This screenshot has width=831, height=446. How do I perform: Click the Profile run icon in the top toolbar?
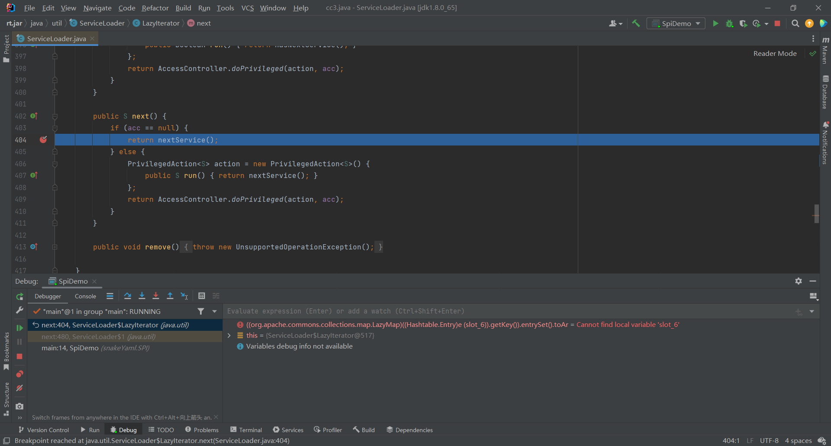[757, 23]
